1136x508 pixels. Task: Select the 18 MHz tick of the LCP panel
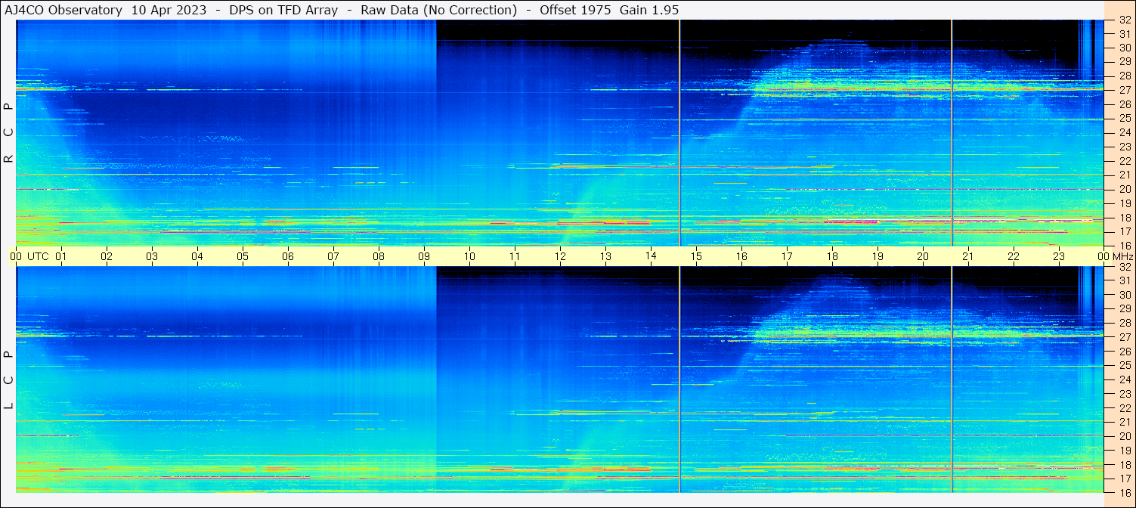click(1124, 465)
